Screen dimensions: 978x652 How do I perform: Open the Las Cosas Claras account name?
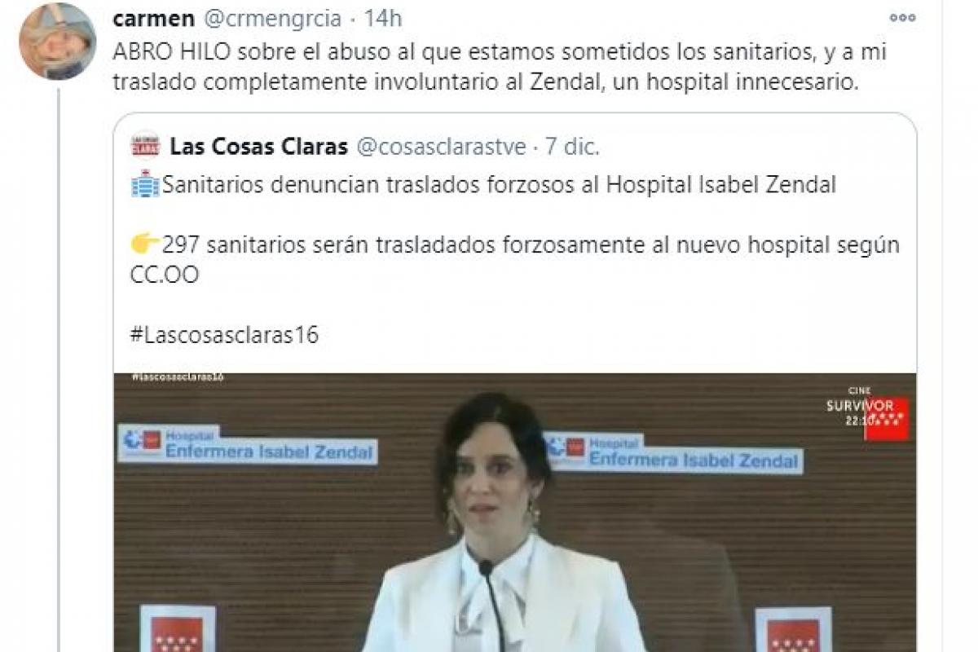coord(259,147)
